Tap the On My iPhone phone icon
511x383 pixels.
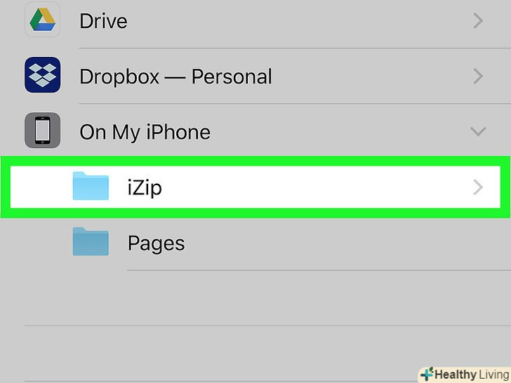click(42, 131)
